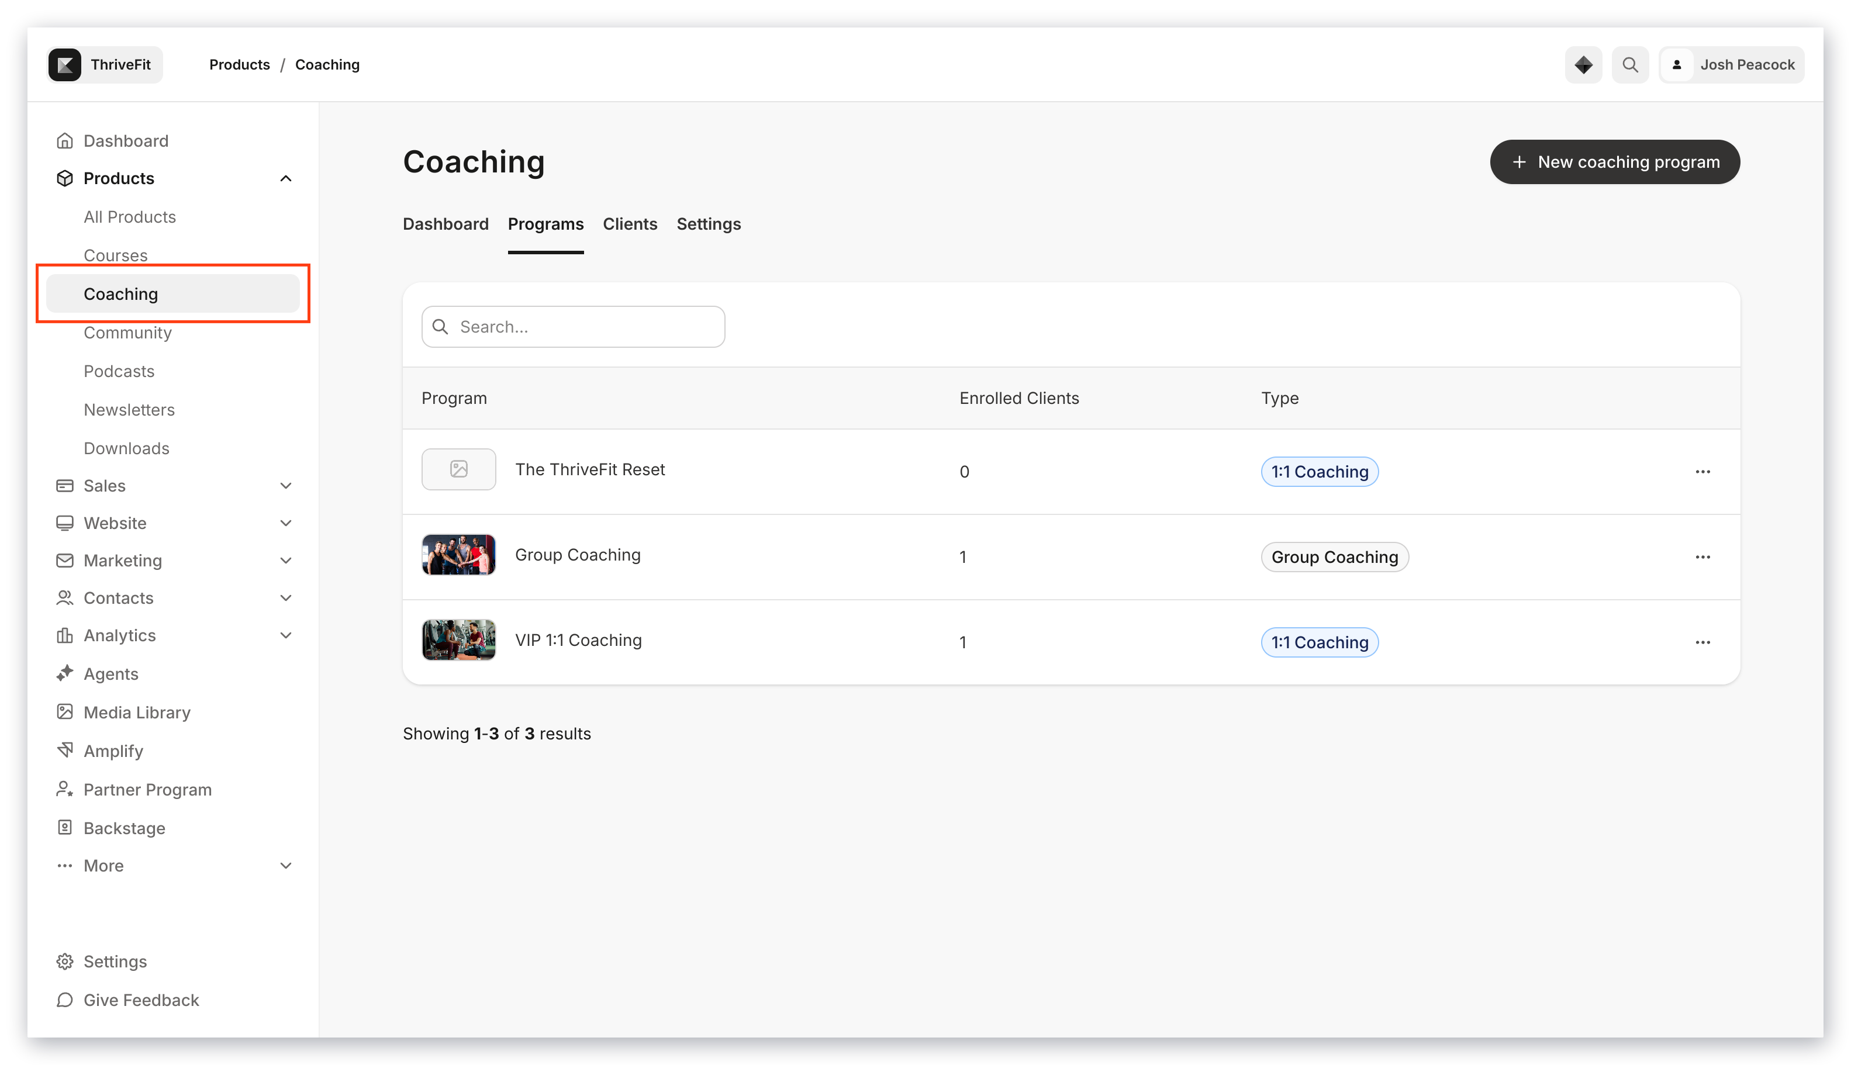Screen dimensions: 1851x1065
Task: Open more options for Group Coaching
Action: coord(1702,556)
